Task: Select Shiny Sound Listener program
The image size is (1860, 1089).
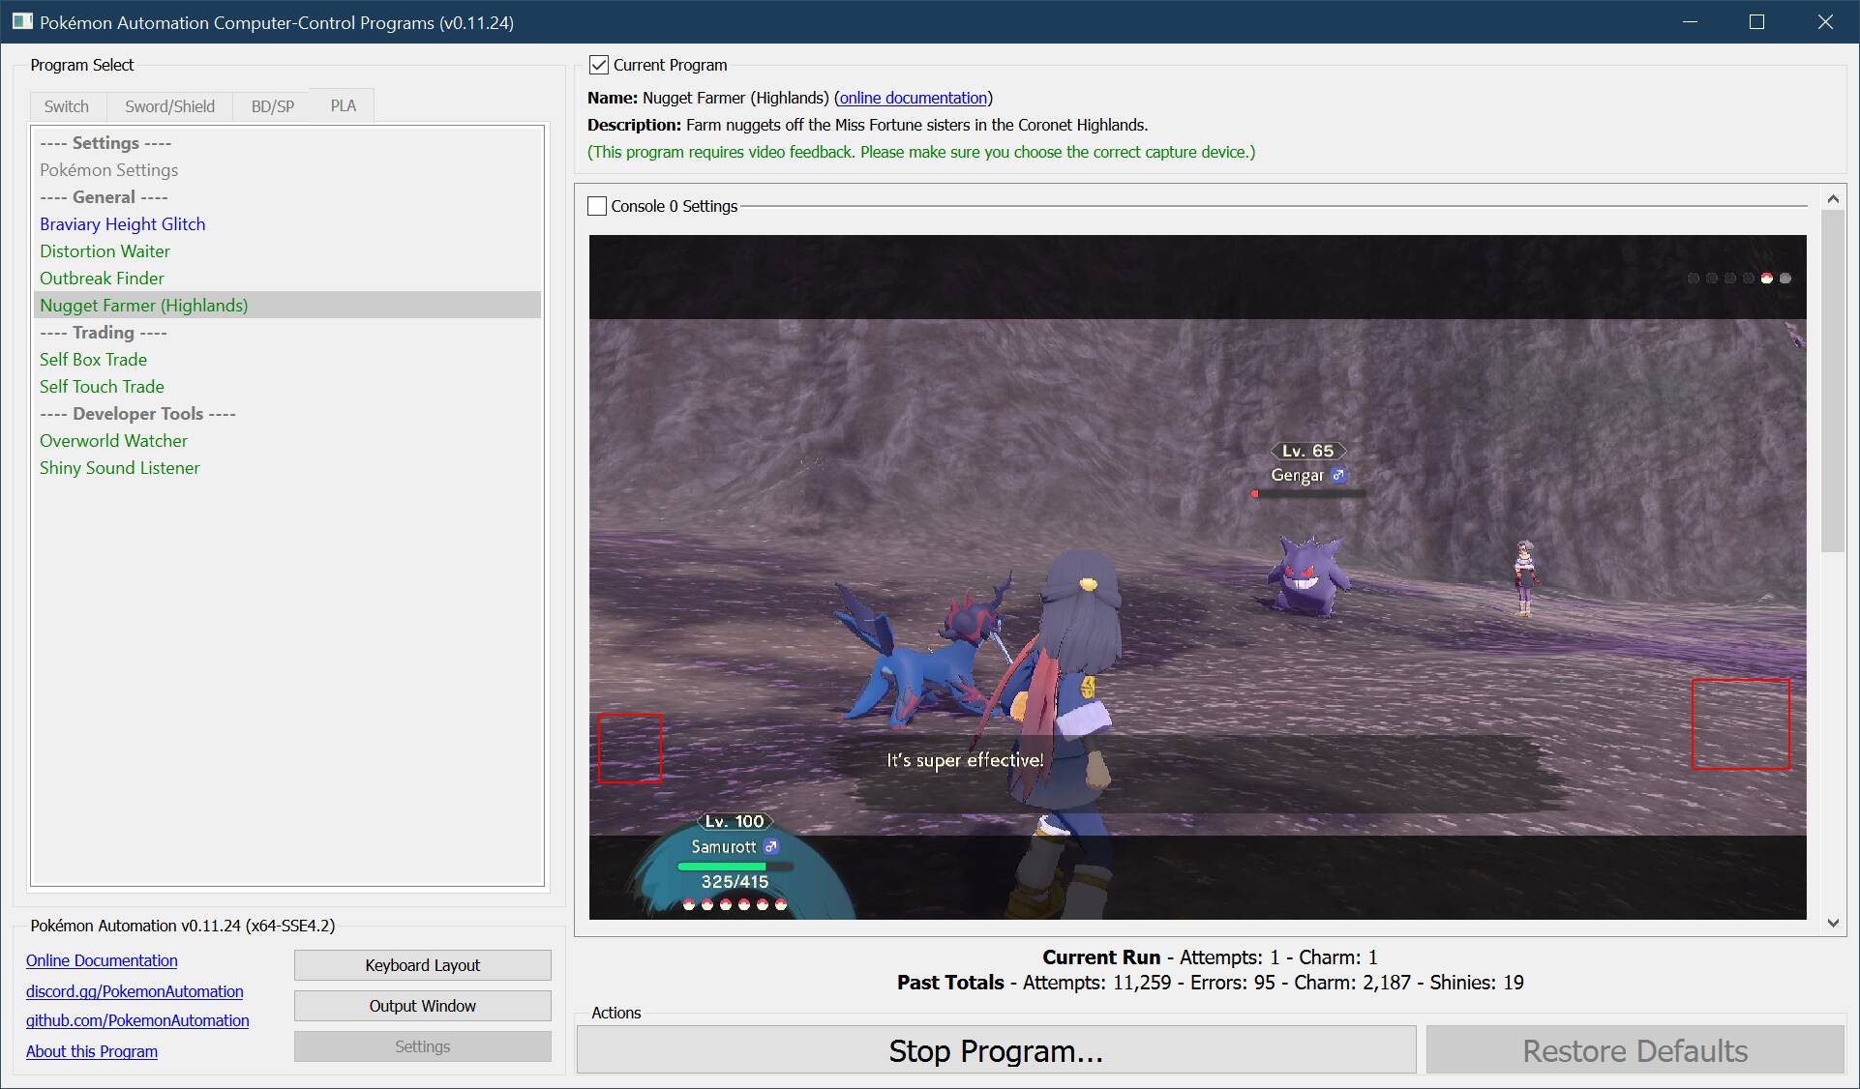Action: tap(119, 467)
